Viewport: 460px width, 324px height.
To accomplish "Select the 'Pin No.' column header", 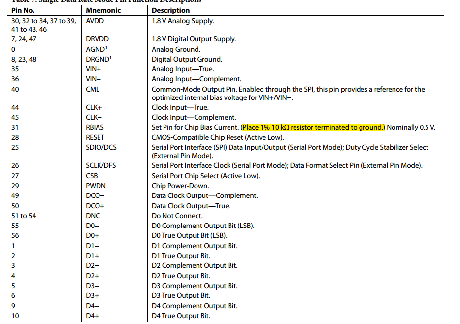I will (x=23, y=10).
